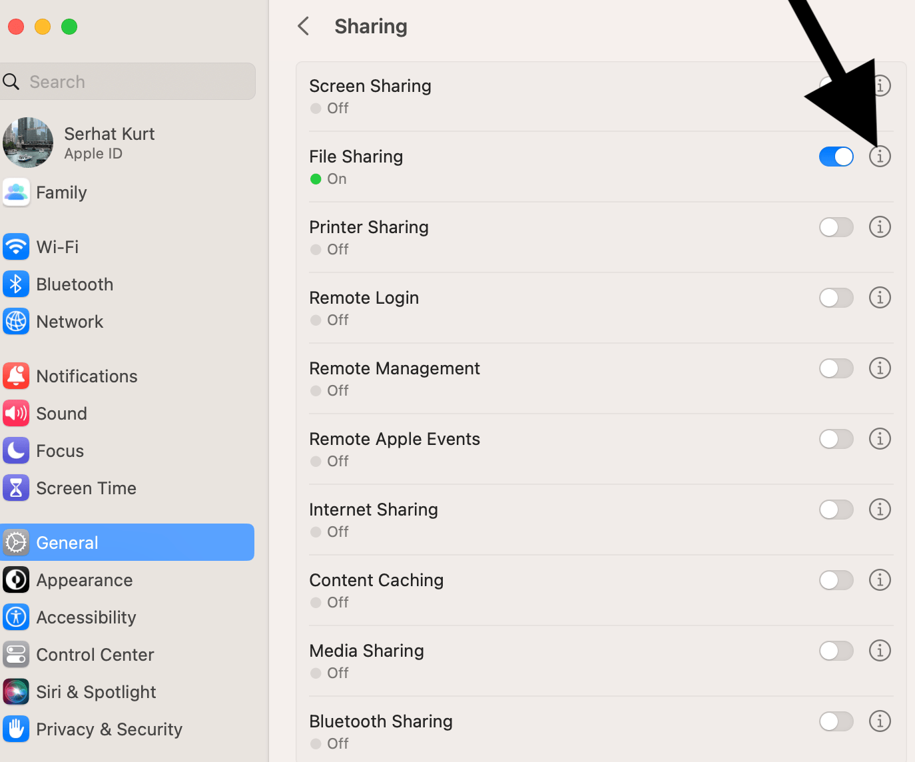Screen dimensions: 915x762
Task: Open Control Center settings
Action: click(x=127, y=655)
